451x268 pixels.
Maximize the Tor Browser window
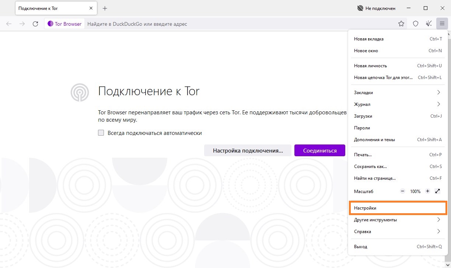pyautogui.click(x=426, y=8)
